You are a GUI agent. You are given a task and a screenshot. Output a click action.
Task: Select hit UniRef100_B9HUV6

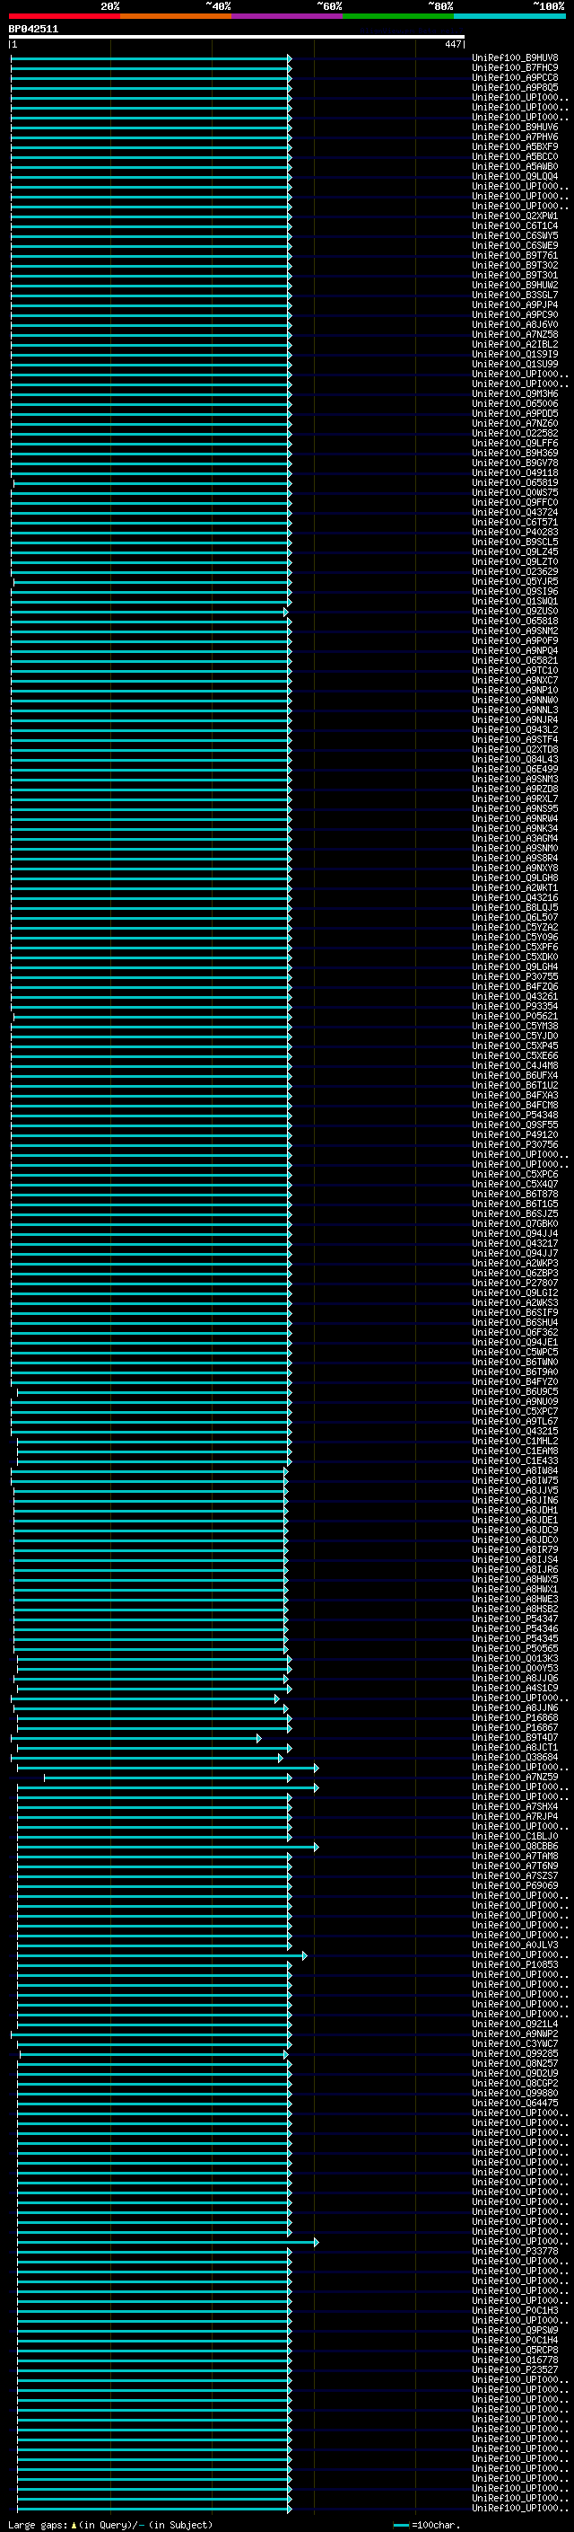pyautogui.click(x=515, y=127)
